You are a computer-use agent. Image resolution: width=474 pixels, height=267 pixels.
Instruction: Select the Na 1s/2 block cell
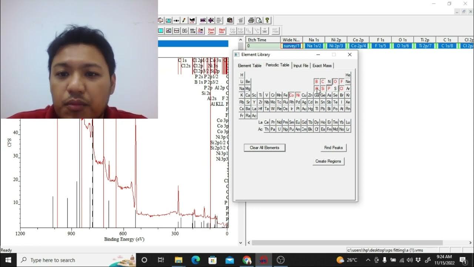tap(314, 46)
